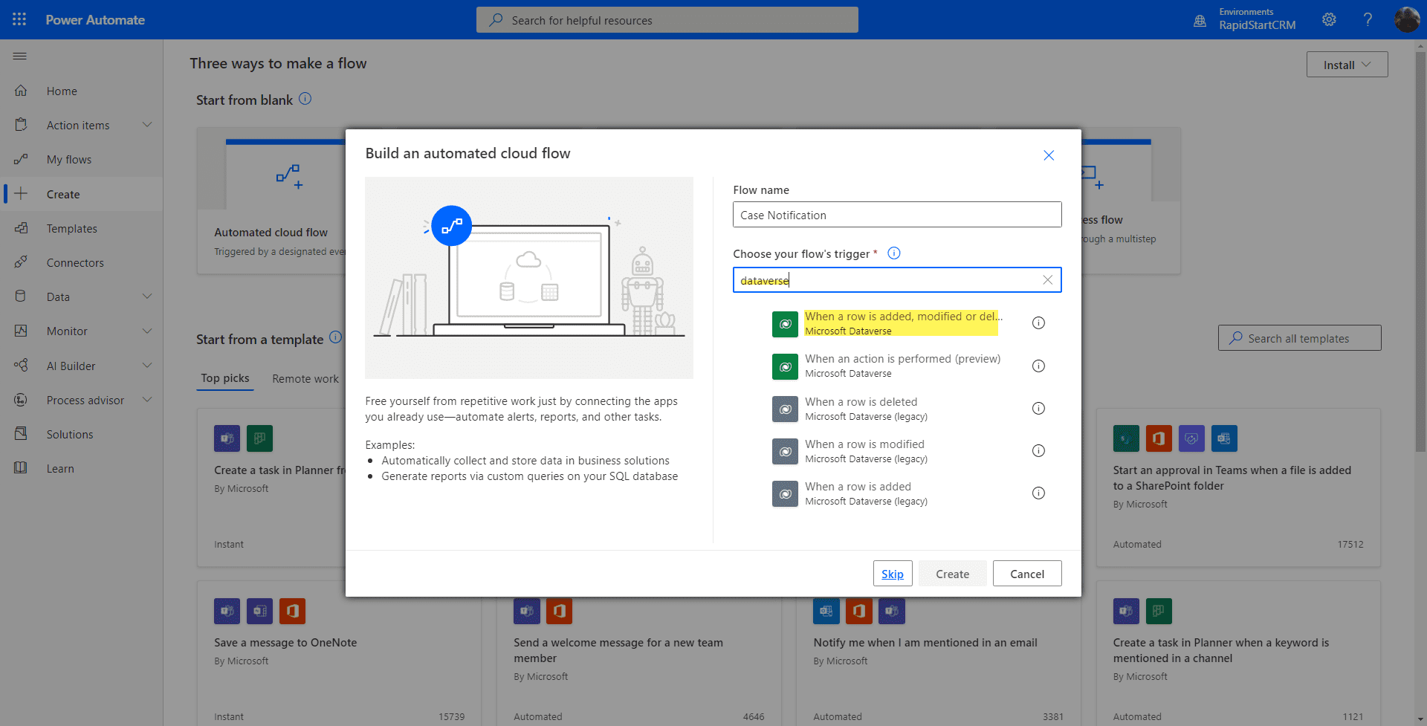The height and width of the screenshot is (726, 1427).
Task: Edit the Flow name field
Action: click(x=896, y=215)
